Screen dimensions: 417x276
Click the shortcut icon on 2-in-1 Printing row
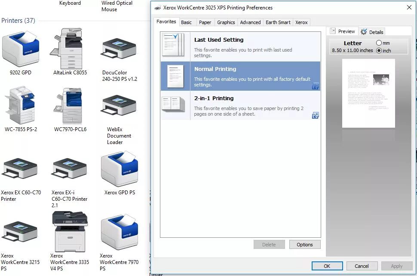[x=316, y=115]
